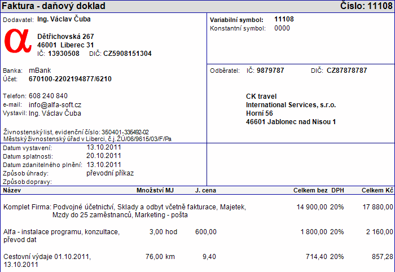Click the red alpha logo
Image resolution: width=395 pixels, height=272 pixels.
[18, 41]
